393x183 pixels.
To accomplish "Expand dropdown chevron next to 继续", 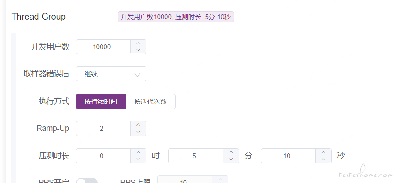I will click(137, 75).
